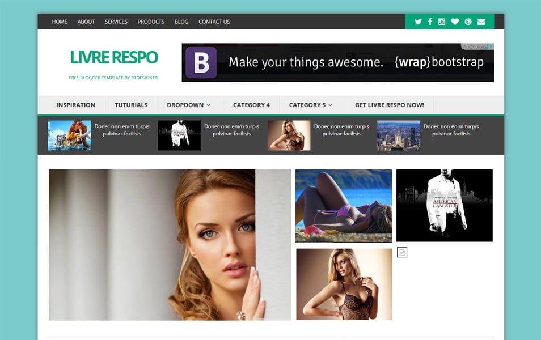
Task: Go to the ABOUT menu item
Action: coord(86,22)
